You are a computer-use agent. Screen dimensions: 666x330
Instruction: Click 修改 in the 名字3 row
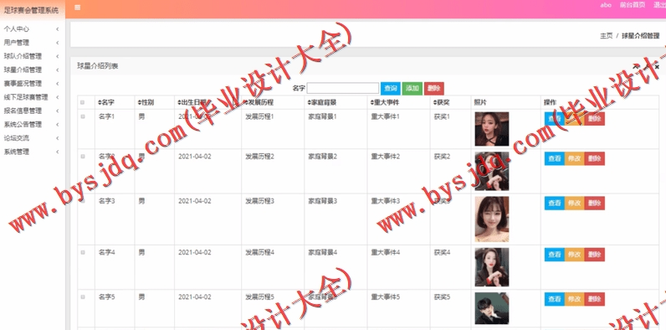point(575,204)
